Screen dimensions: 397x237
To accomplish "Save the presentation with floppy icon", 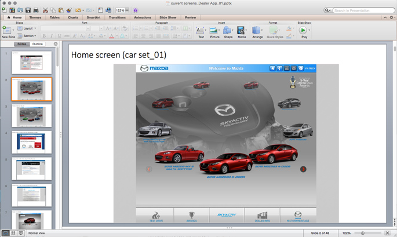I will point(28,10).
